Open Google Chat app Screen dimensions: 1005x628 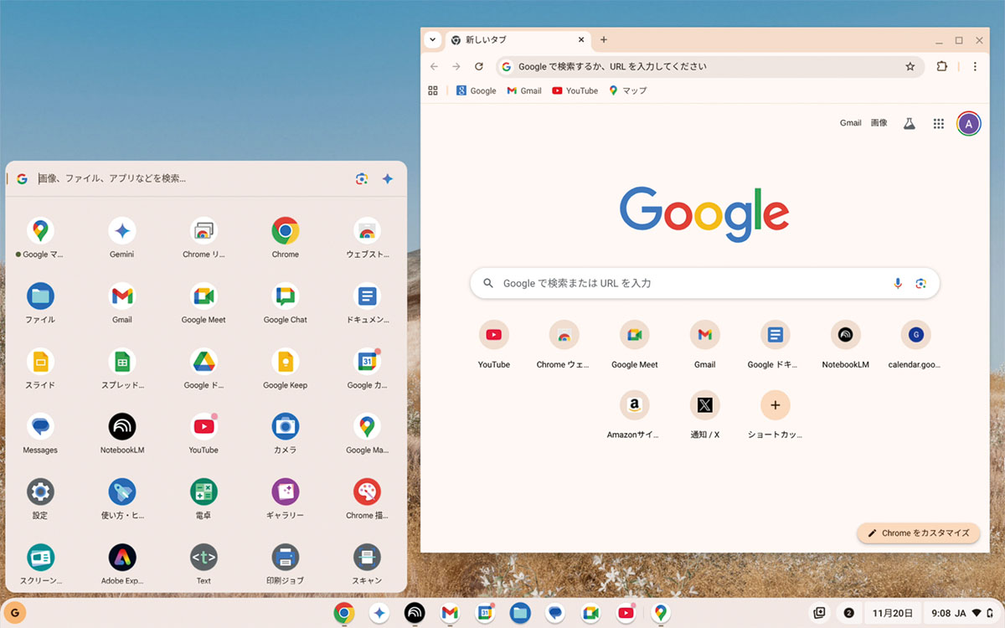pyautogui.click(x=286, y=296)
